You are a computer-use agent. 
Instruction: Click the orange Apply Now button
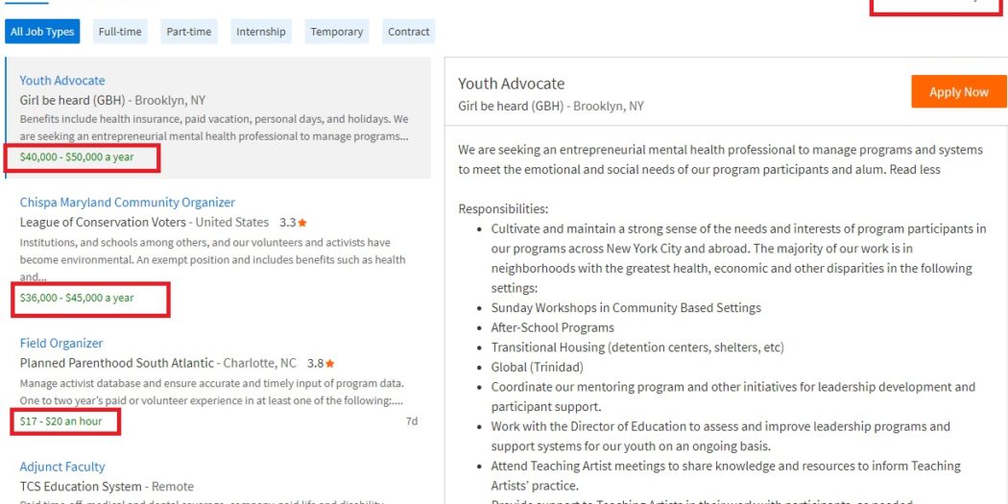[958, 92]
